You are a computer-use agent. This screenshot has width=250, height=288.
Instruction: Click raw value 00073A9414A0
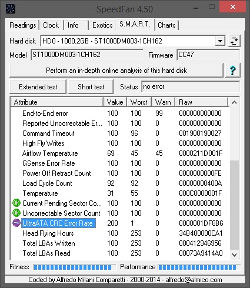(201, 253)
